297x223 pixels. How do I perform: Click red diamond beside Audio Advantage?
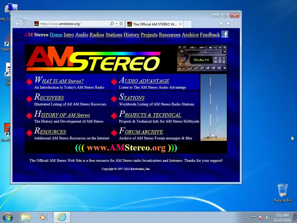point(114,82)
